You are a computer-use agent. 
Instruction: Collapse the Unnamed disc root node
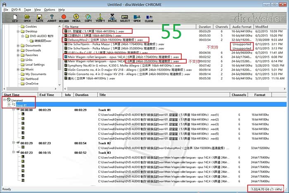point(4,100)
